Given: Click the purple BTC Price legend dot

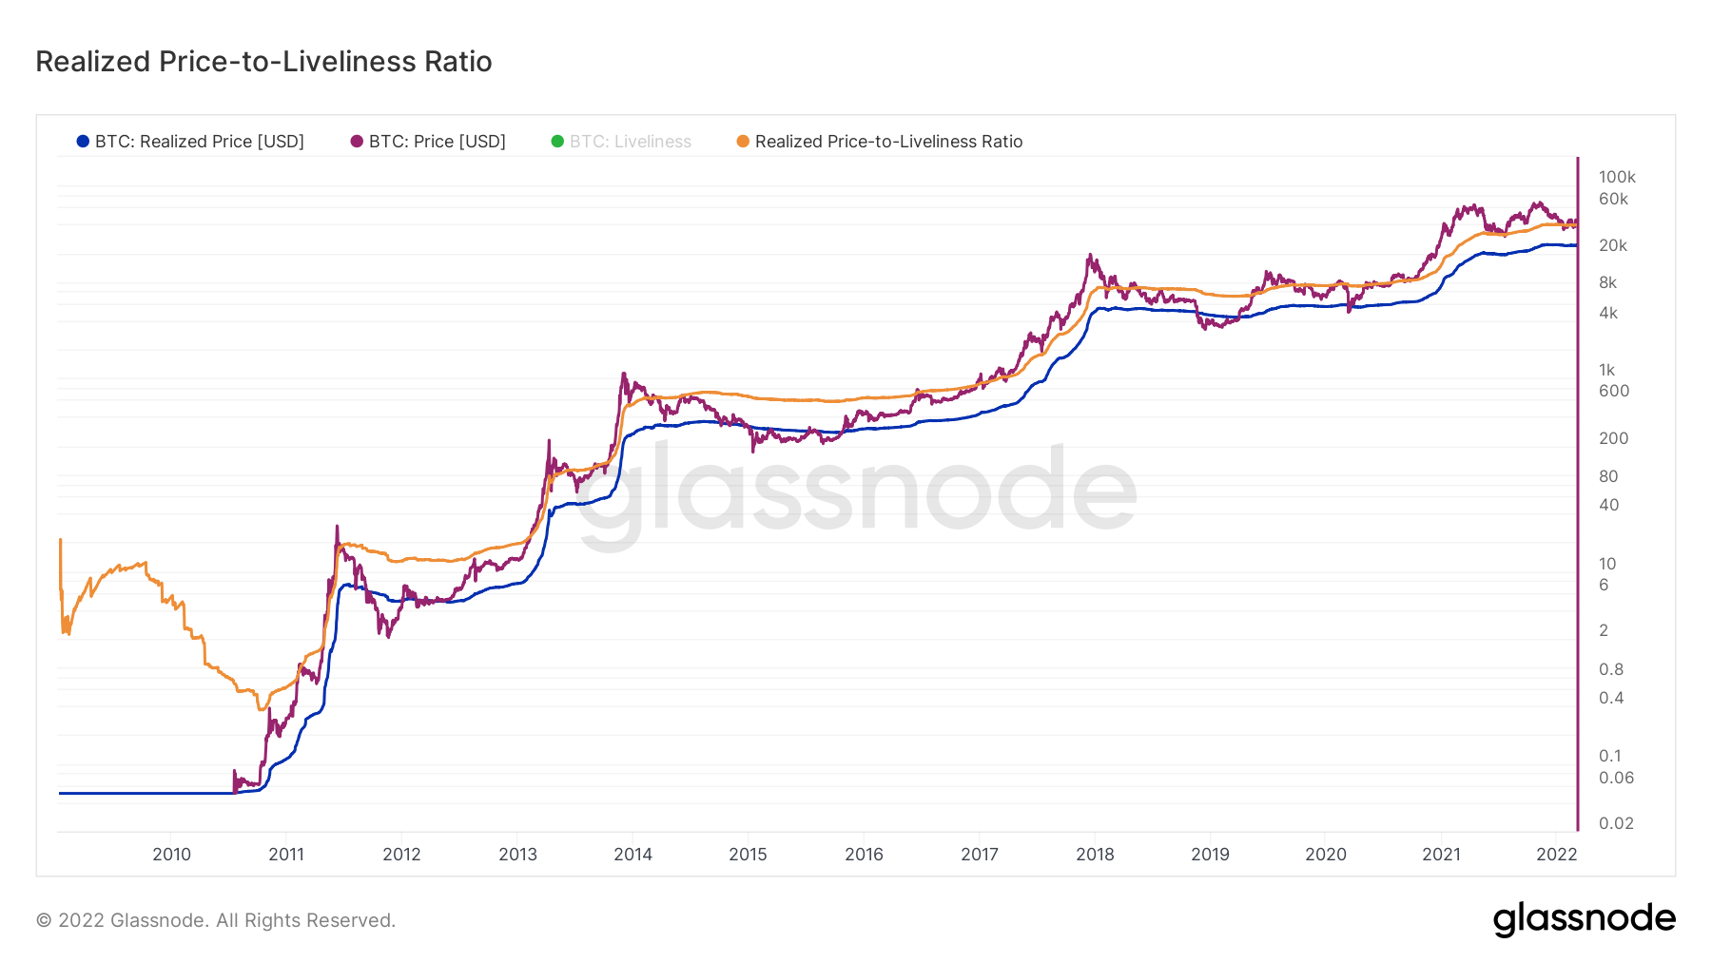Looking at the screenshot, I should click(x=357, y=142).
